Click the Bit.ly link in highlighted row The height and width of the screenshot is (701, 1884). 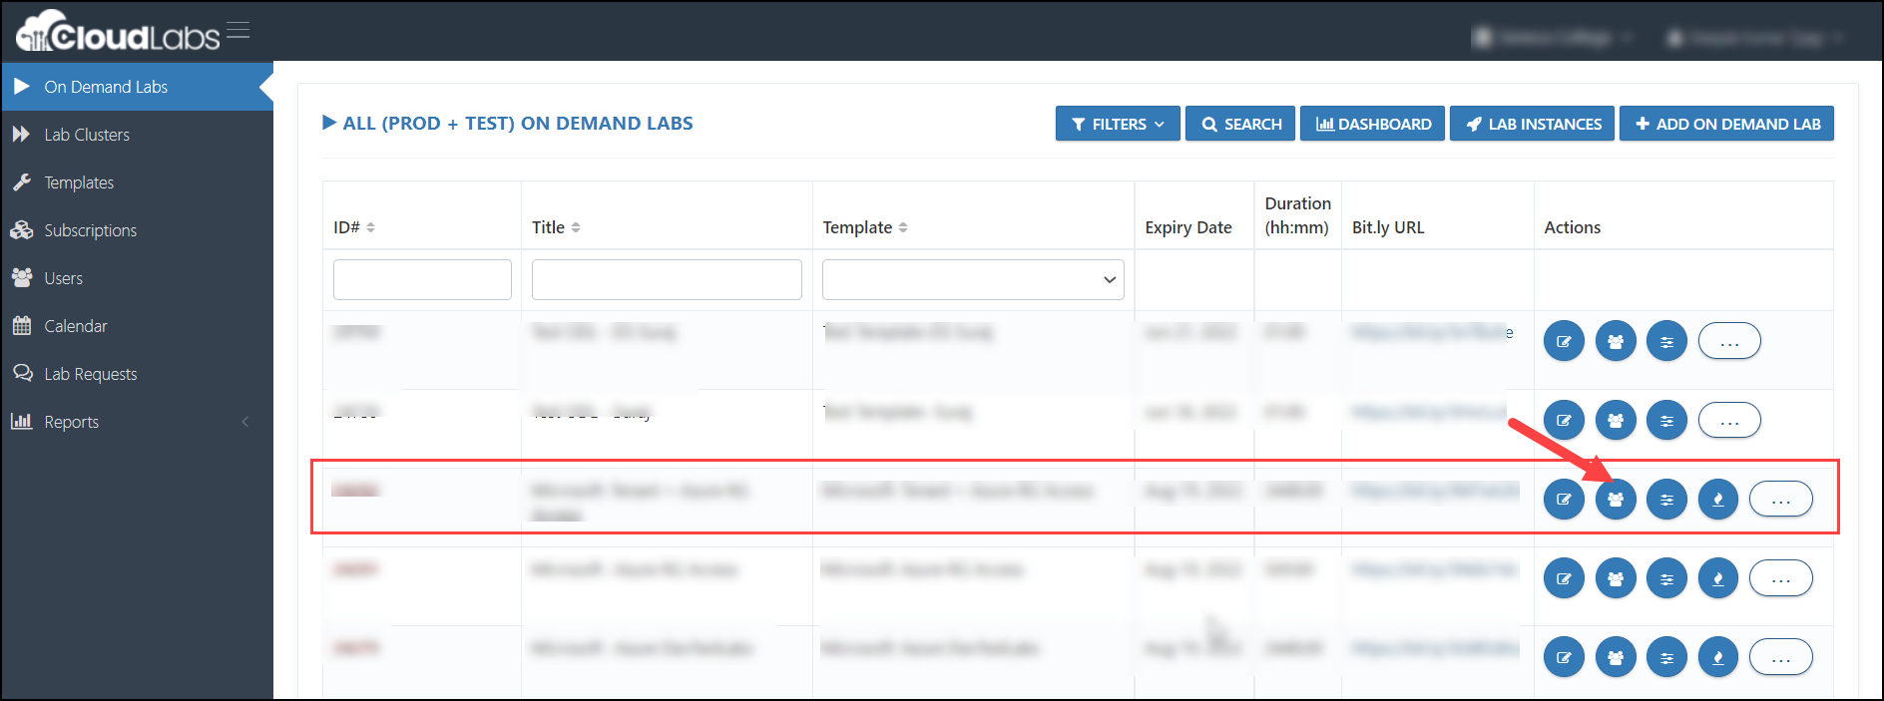(x=1435, y=491)
